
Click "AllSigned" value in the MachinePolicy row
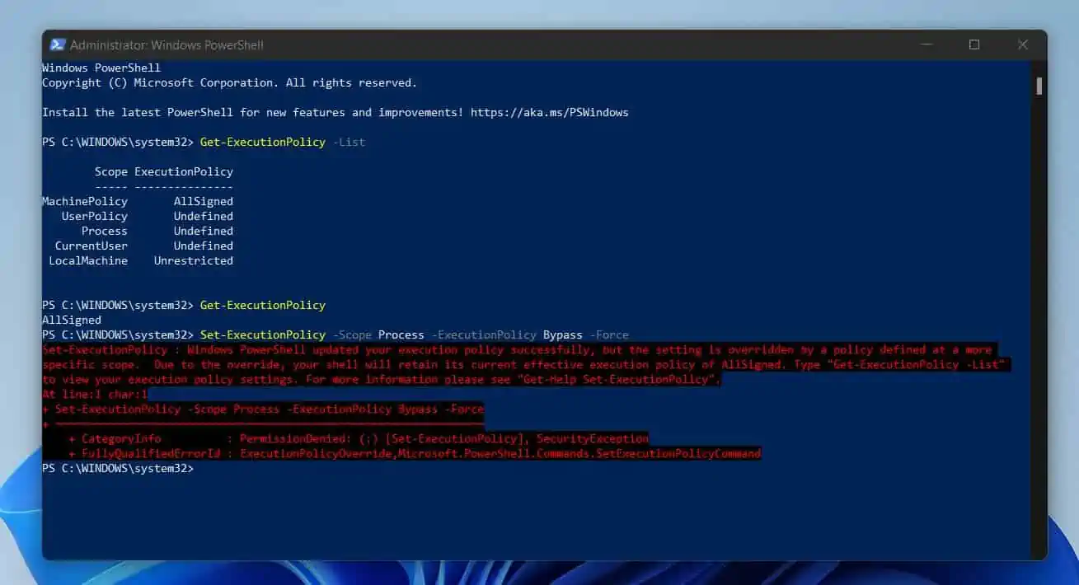pyautogui.click(x=204, y=201)
